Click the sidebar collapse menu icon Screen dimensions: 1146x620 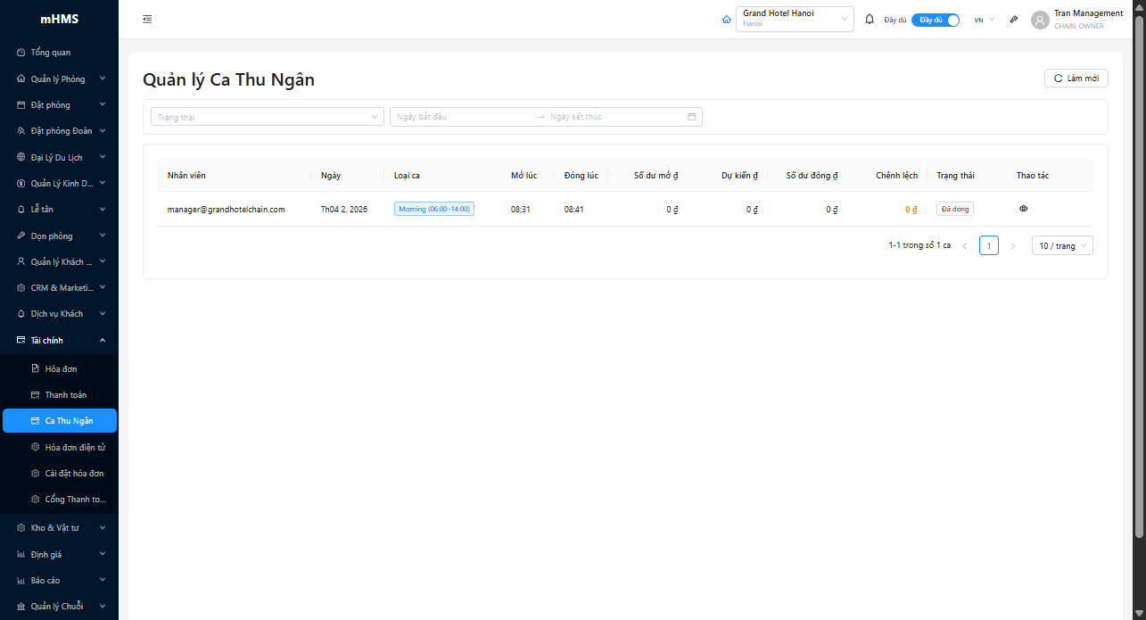pos(147,19)
